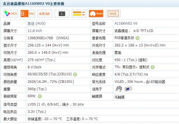Click value 液晶模组, a-Si TFT-LCD

[x=134, y=31]
